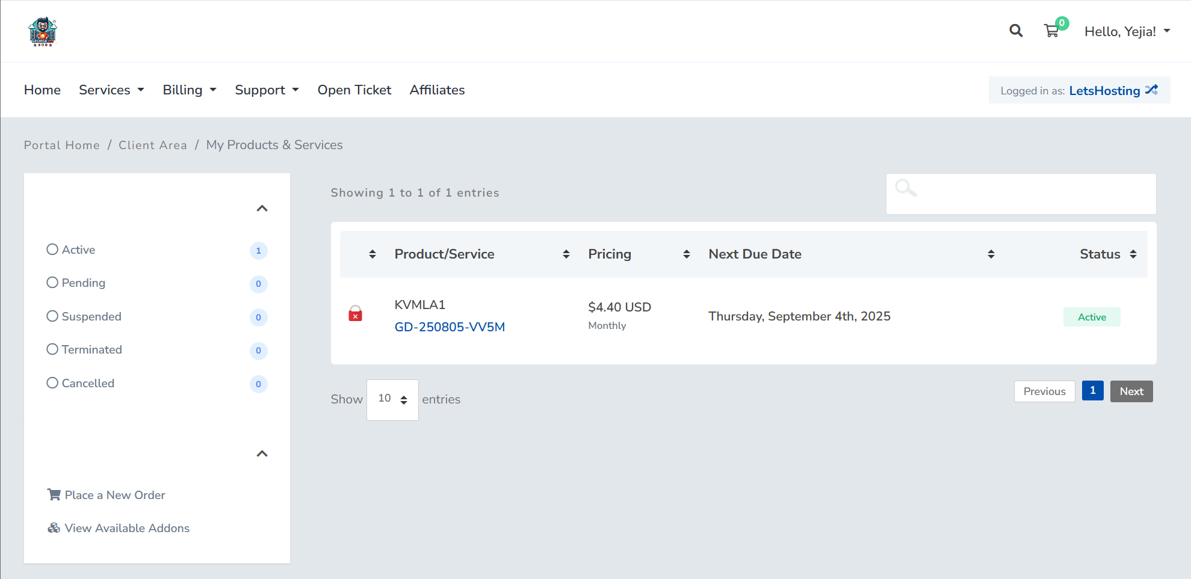
Task: Click the $4.40 USD price cell
Action: [620, 307]
